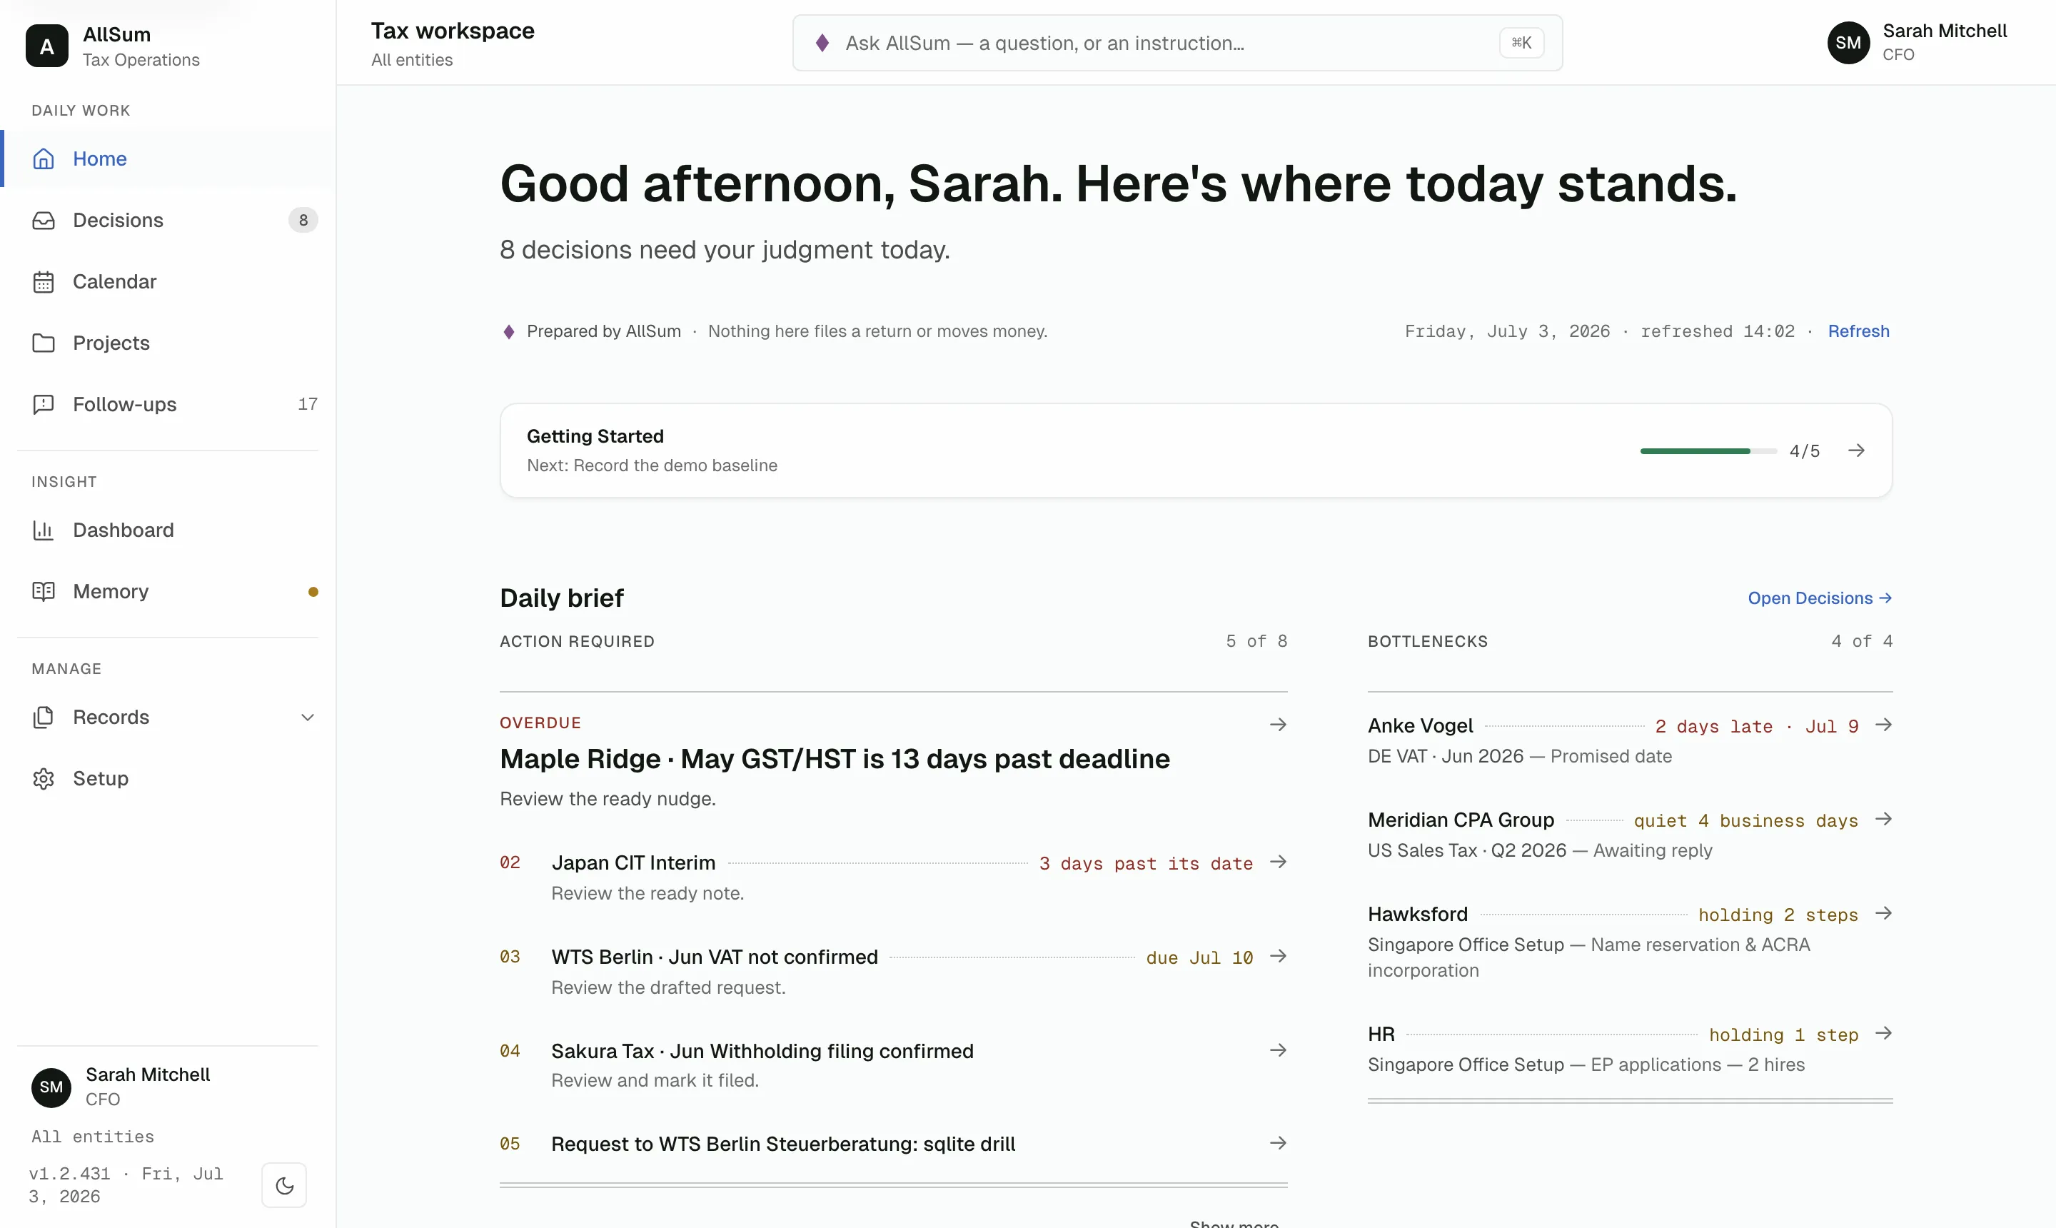Click the Refresh link

pos(1858,331)
